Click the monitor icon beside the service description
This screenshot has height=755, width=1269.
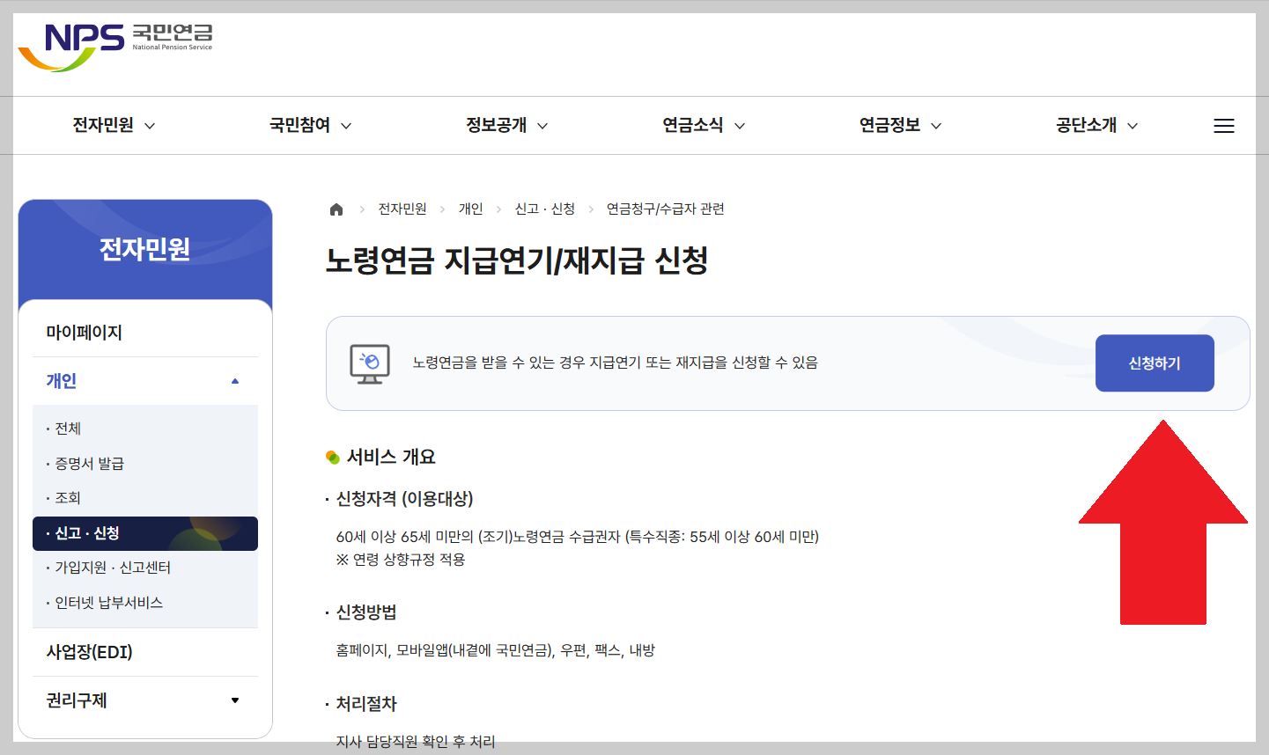pos(370,363)
